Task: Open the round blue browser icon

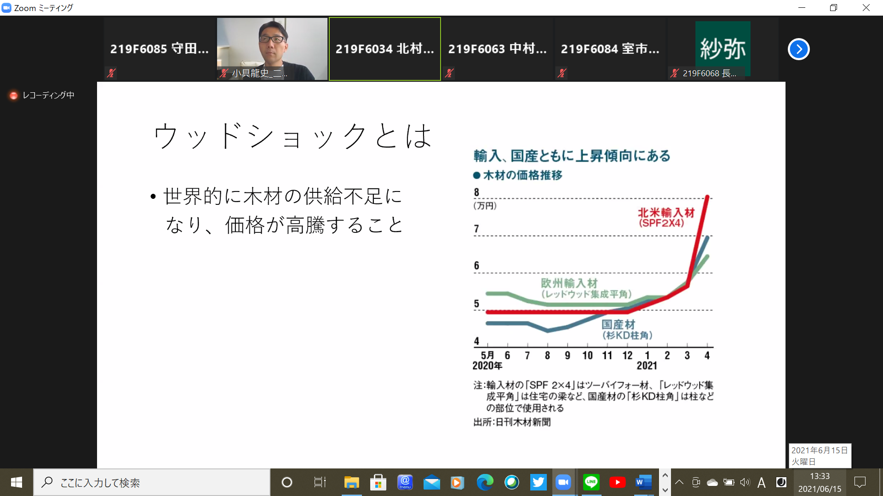Action: [x=511, y=482]
